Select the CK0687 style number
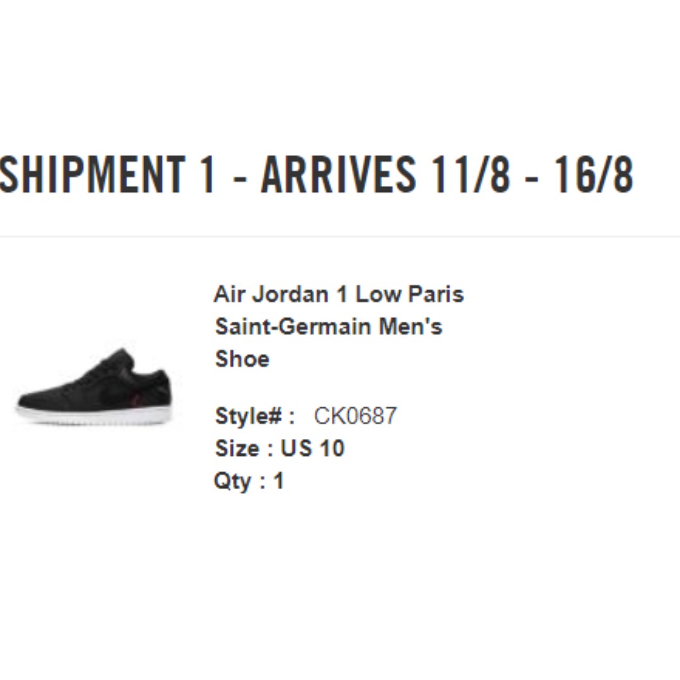This screenshot has width=680, height=680. pyautogui.click(x=355, y=416)
